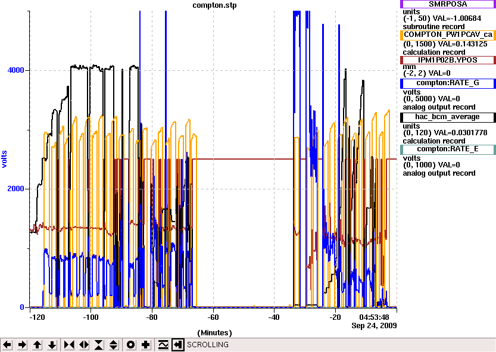The height and width of the screenshot is (352, 496).
Task: Click the subroutine record text
Action: 433,27
